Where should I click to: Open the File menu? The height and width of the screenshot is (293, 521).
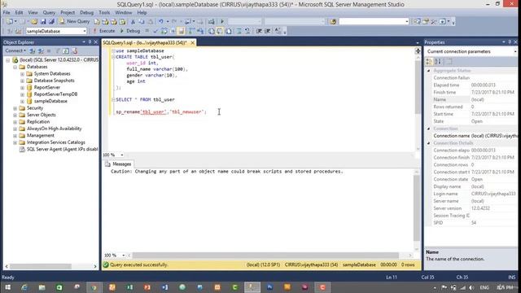tap(7, 13)
